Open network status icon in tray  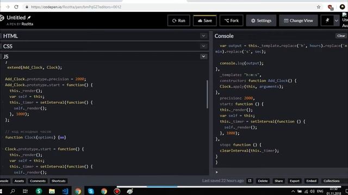click(306, 191)
